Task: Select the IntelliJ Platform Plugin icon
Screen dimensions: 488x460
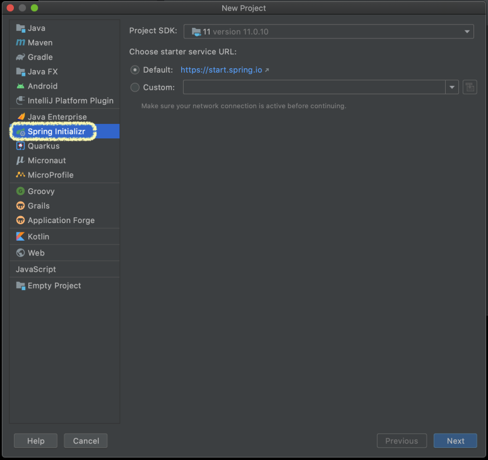Action: [x=21, y=100]
